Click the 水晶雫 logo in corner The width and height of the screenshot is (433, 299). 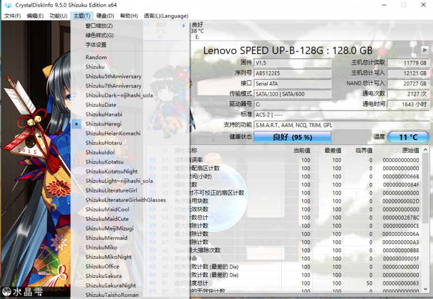pos(23,292)
